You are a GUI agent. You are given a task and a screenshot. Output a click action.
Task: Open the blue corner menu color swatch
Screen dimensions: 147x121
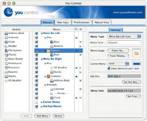(137, 64)
